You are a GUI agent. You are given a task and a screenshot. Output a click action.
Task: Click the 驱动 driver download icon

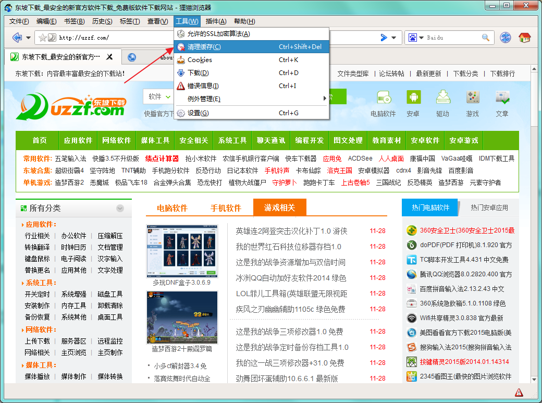click(443, 97)
